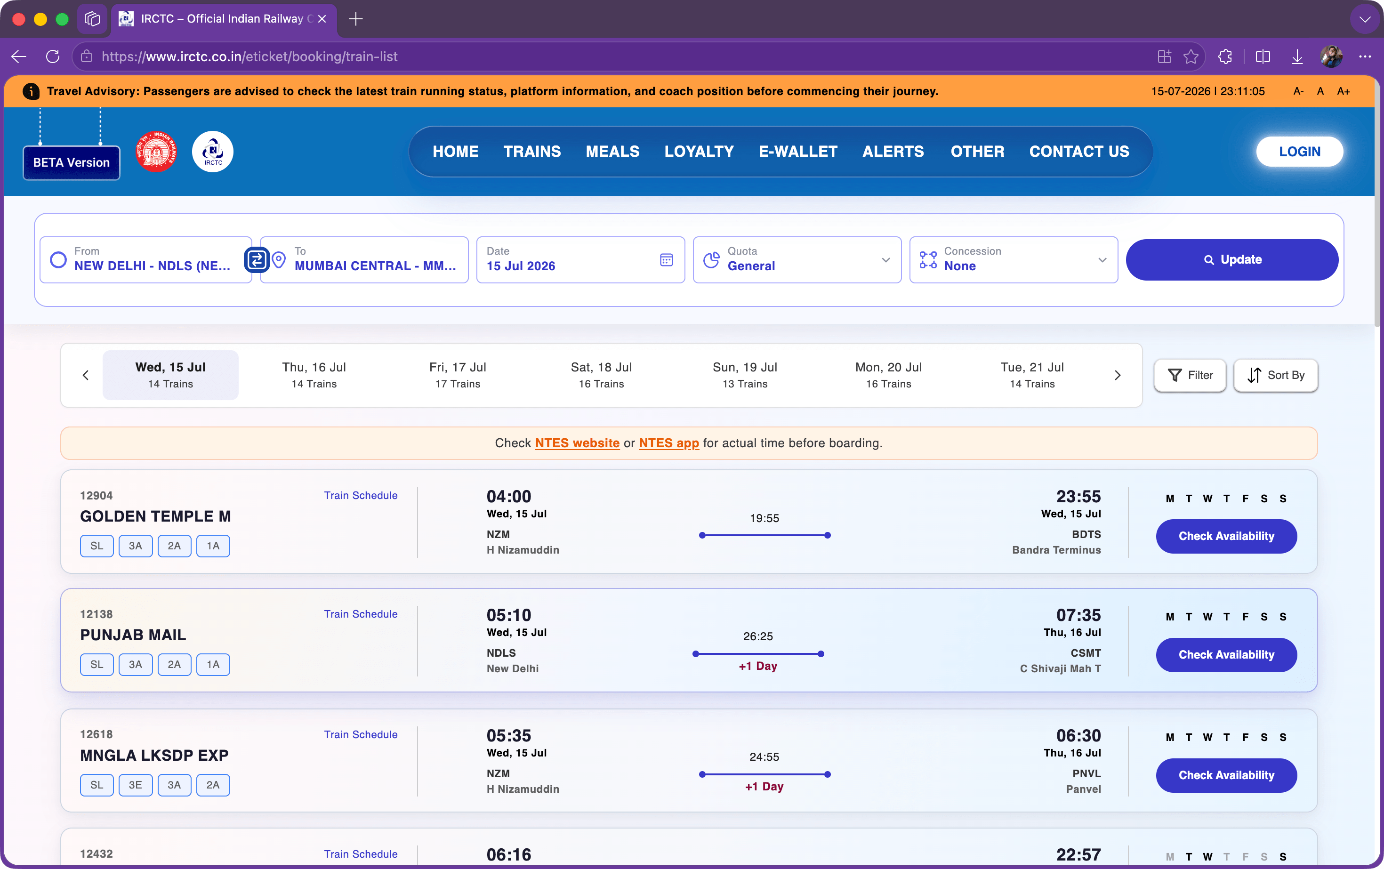The height and width of the screenshot is (869, 1384).
Task: Open Train Schedule for MNGLA LKSDP EXP
Action: pyautogui.click(x=361, y=734)
